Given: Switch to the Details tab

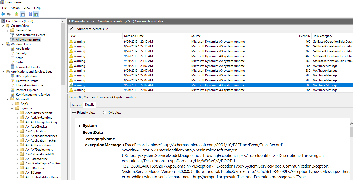Looking at the screenshot, I should (89, 105).
